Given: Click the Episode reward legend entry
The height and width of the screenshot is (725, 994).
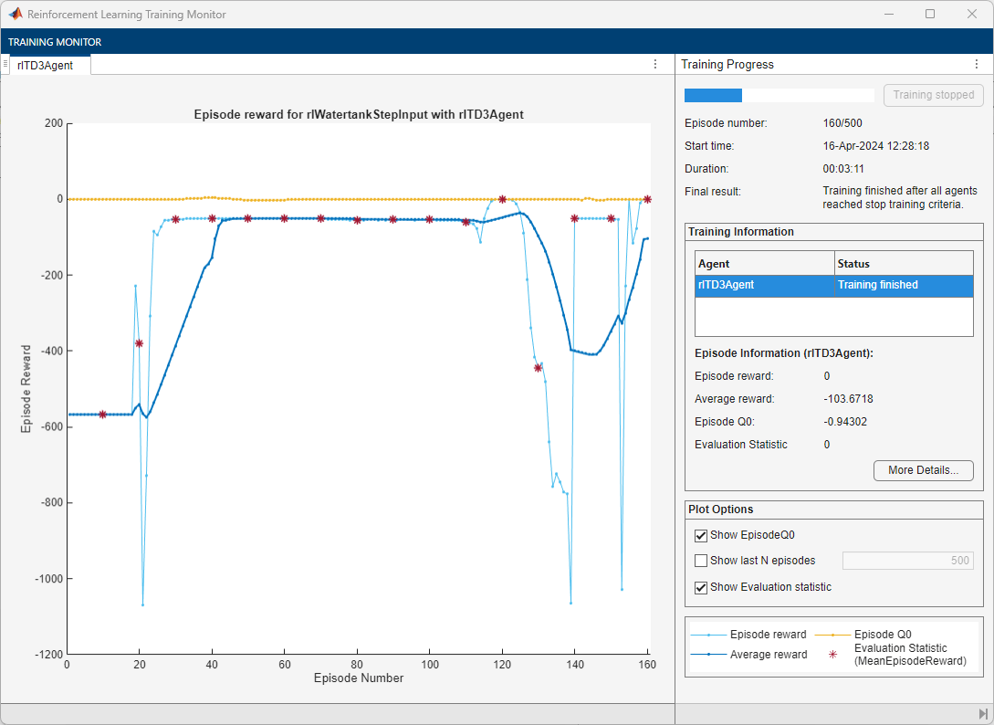Looking at the screenshot, I should point(768,635).
